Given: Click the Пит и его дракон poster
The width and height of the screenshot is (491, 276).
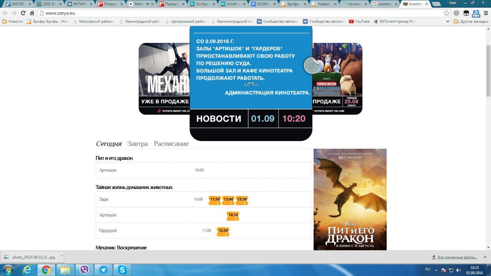Looking at the screenshot, I should pos(350,199).
